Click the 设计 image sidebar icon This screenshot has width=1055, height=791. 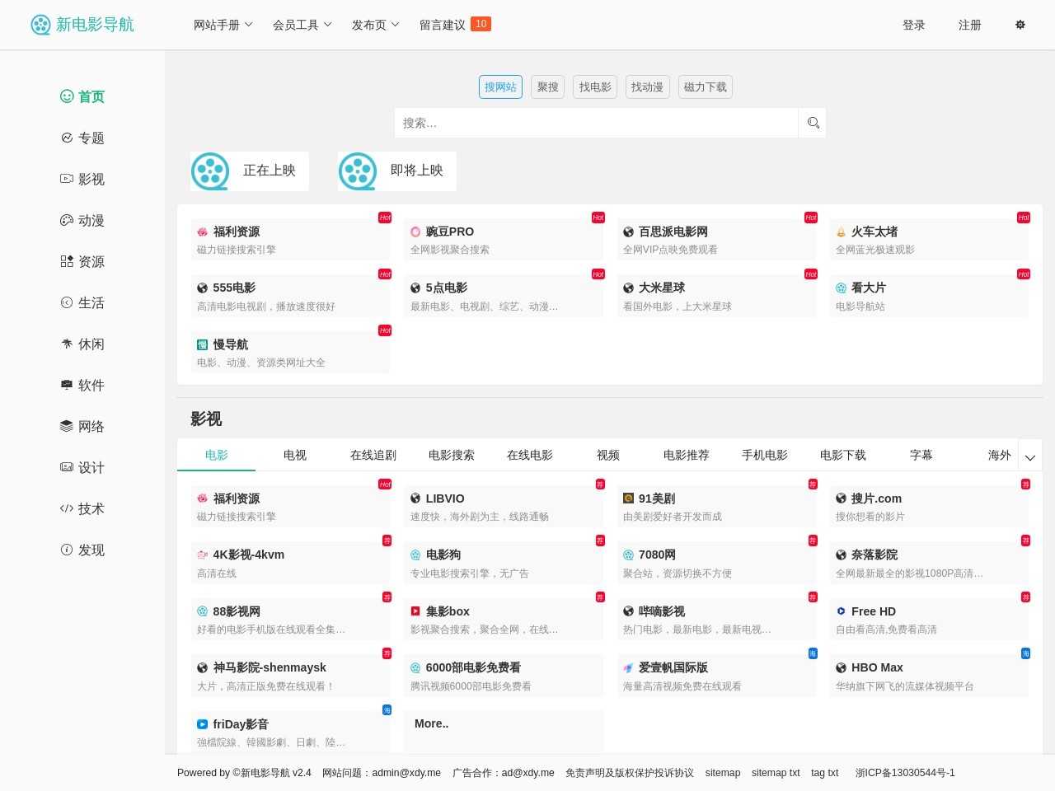click(67, 467)
